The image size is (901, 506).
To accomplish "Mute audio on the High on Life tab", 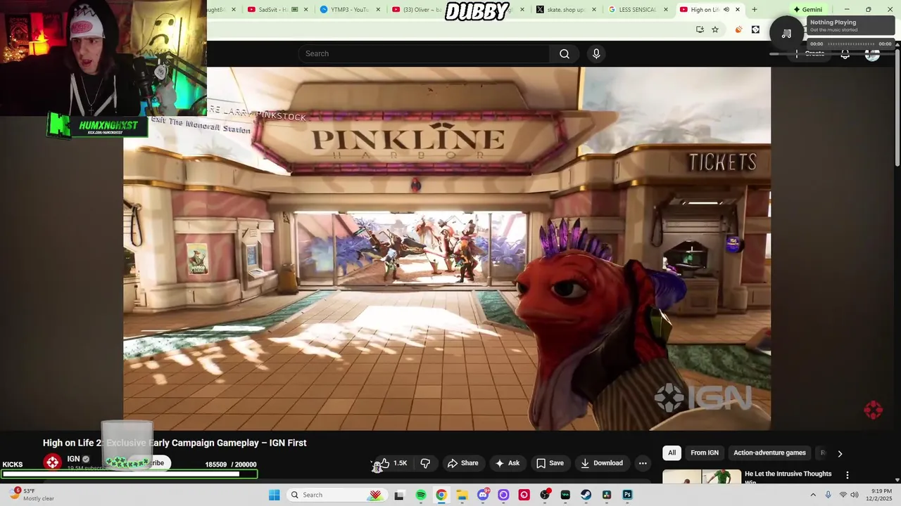I will [726, 10].
